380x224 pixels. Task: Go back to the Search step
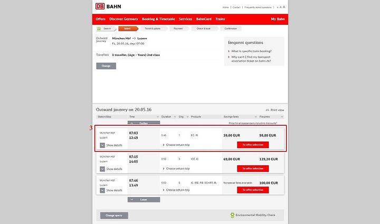[x=106, y=29]
